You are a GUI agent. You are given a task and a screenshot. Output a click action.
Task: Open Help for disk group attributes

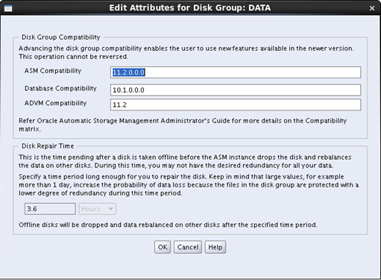point(215,247)
